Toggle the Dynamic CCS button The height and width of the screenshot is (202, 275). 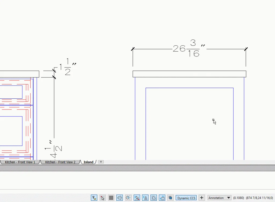tap(186, 198)
